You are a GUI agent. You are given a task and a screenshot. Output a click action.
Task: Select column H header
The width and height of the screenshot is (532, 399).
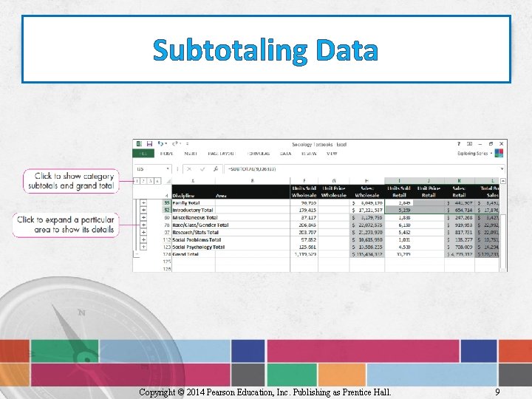point(366,181)
